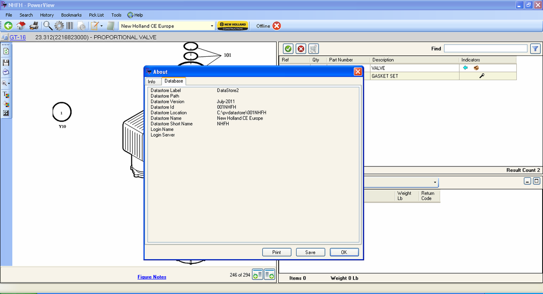The width and height of the screenshot is (543, 294).
Task: Click the grayed book icon in toolbar
Action: click(x=111, y=26)
